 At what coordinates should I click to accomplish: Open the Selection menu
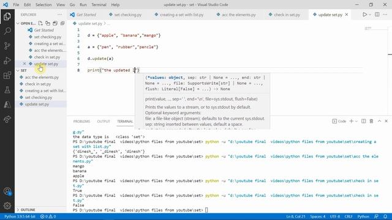point(43,4)
